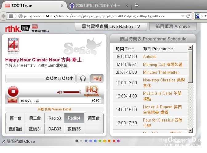This screenshot has width=207, height=153.
Task: Go back with the browser back arrow
Action: coord(4,16)
